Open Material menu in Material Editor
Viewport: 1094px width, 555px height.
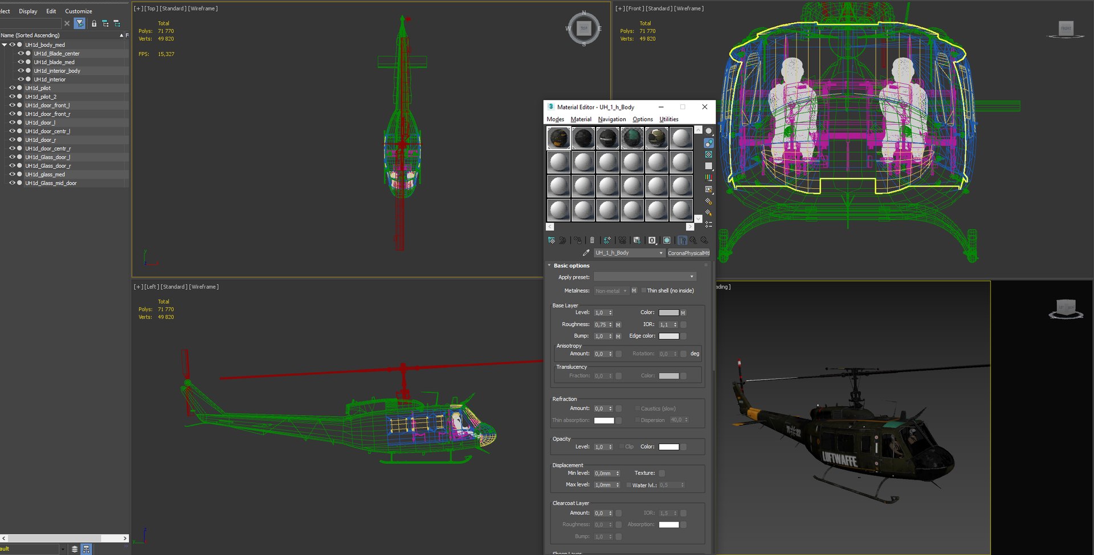click(581, 119)
